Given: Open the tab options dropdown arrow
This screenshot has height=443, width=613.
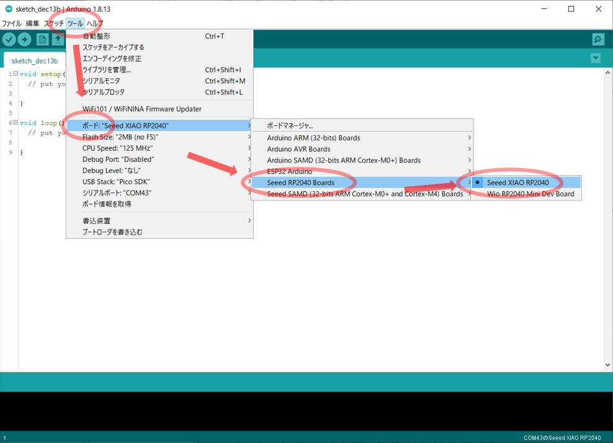Looking at the screenshot, I should [x=596, y=58].
